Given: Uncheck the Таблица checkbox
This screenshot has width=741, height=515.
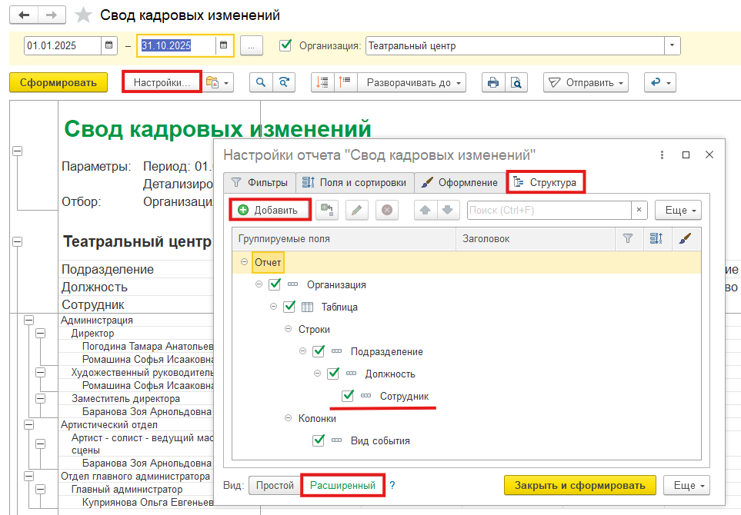Looking at the screenshot, I should click(x=289, y=307).
